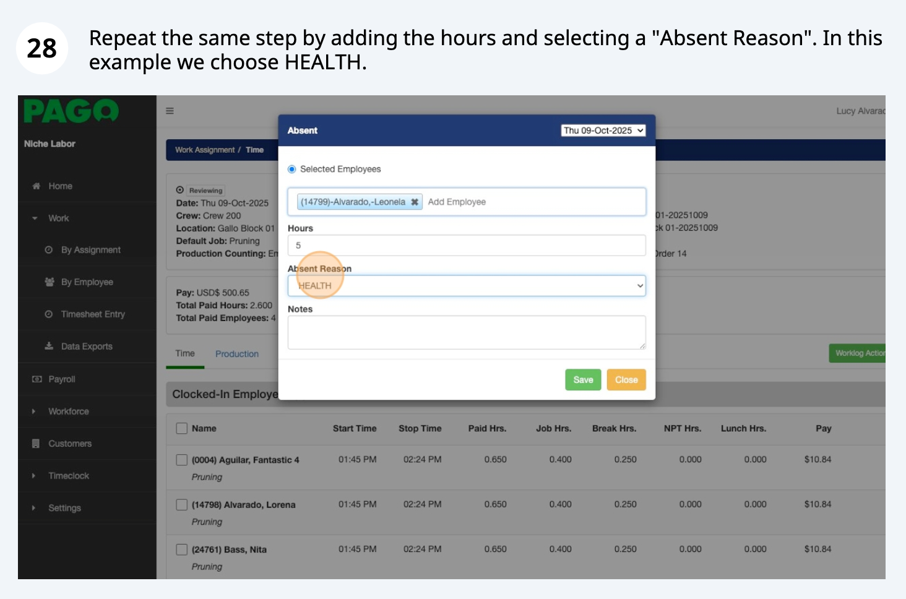Switch to the Production tab

coord(237,354)
